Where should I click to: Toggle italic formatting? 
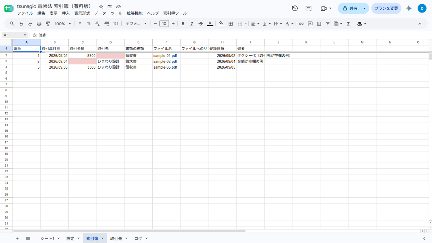(x=192, y=24)
